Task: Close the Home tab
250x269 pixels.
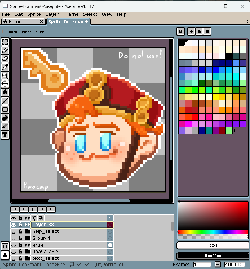Action: coord(41,21)
